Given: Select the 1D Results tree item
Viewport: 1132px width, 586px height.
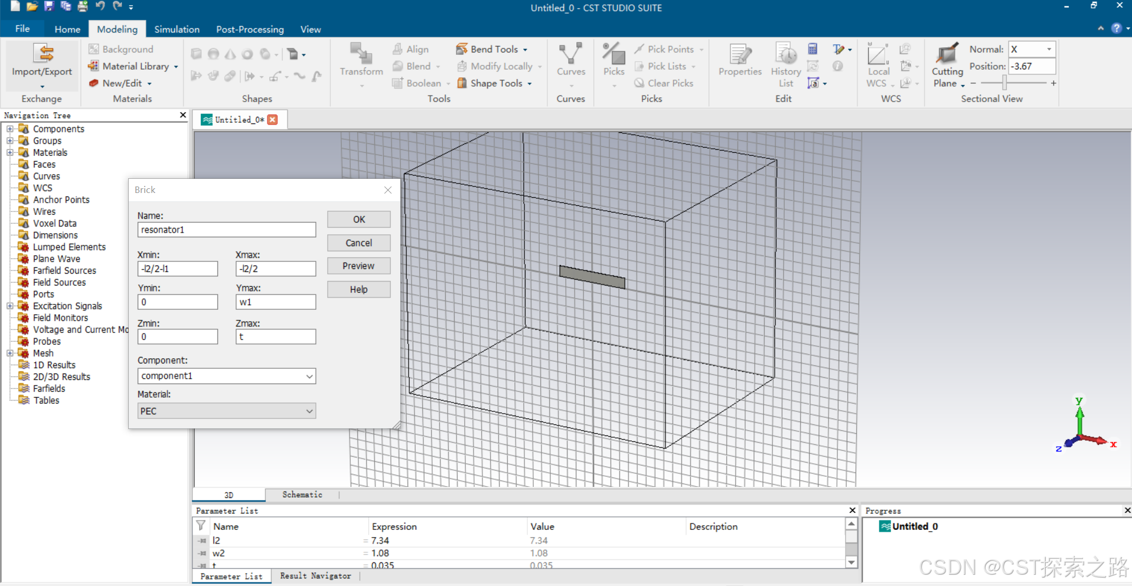Looking at the screenshot, I should [54, 365].
